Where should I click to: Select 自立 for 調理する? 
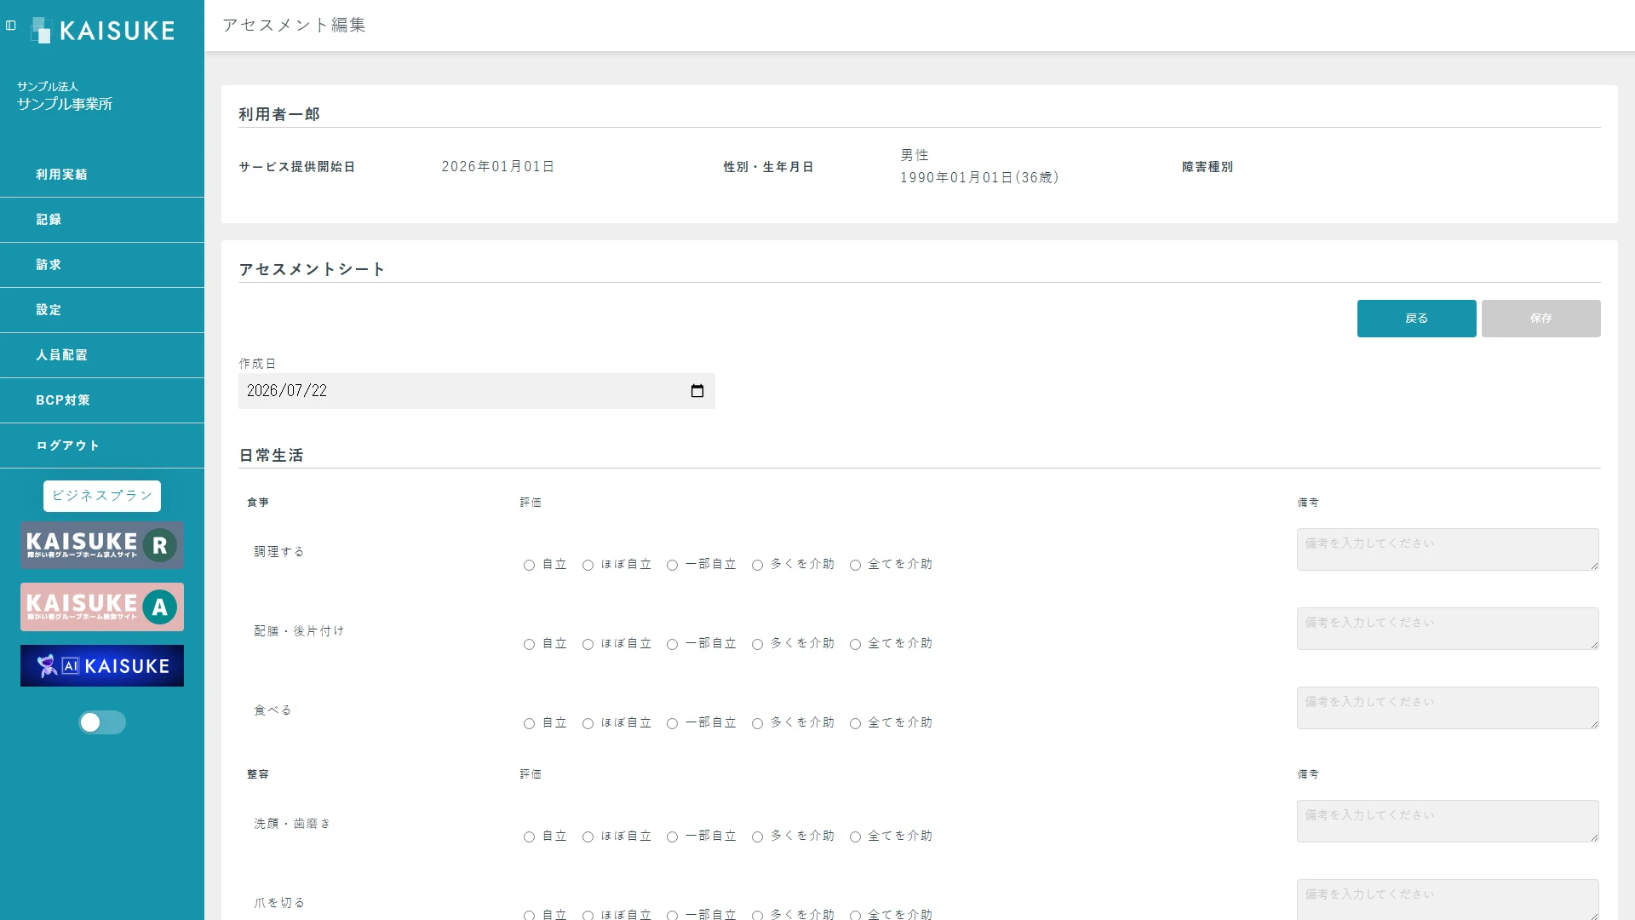pos(529,565)
